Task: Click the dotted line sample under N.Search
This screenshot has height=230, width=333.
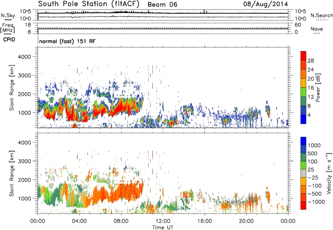Action: (322, 20)
